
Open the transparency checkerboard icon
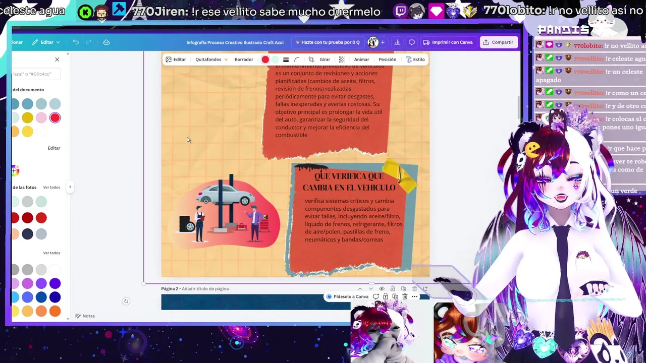tap(342, 59)
